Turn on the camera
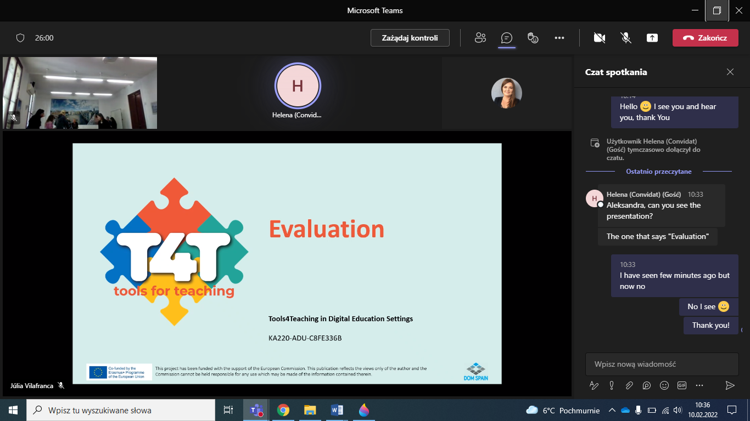 pos(599,38)
